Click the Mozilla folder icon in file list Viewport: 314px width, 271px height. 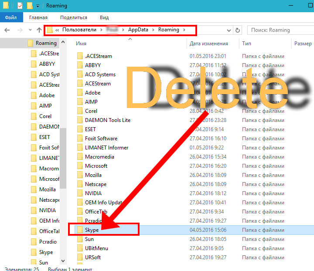[x=79, y=175]
